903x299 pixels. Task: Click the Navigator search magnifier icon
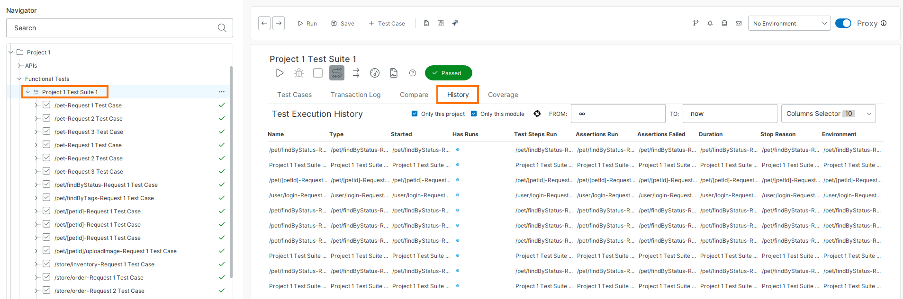click(222, 28)
